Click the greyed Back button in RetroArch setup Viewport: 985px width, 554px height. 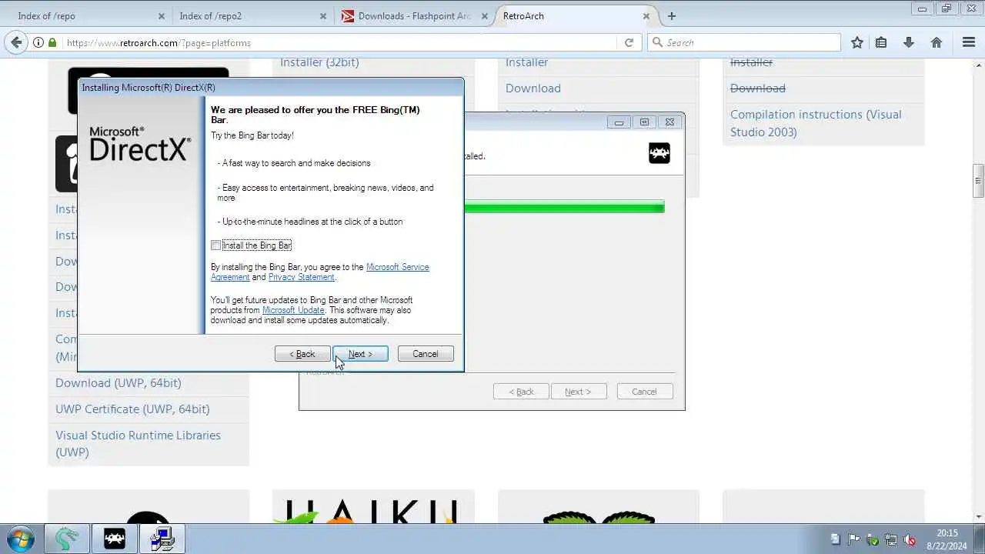point(521,392)
